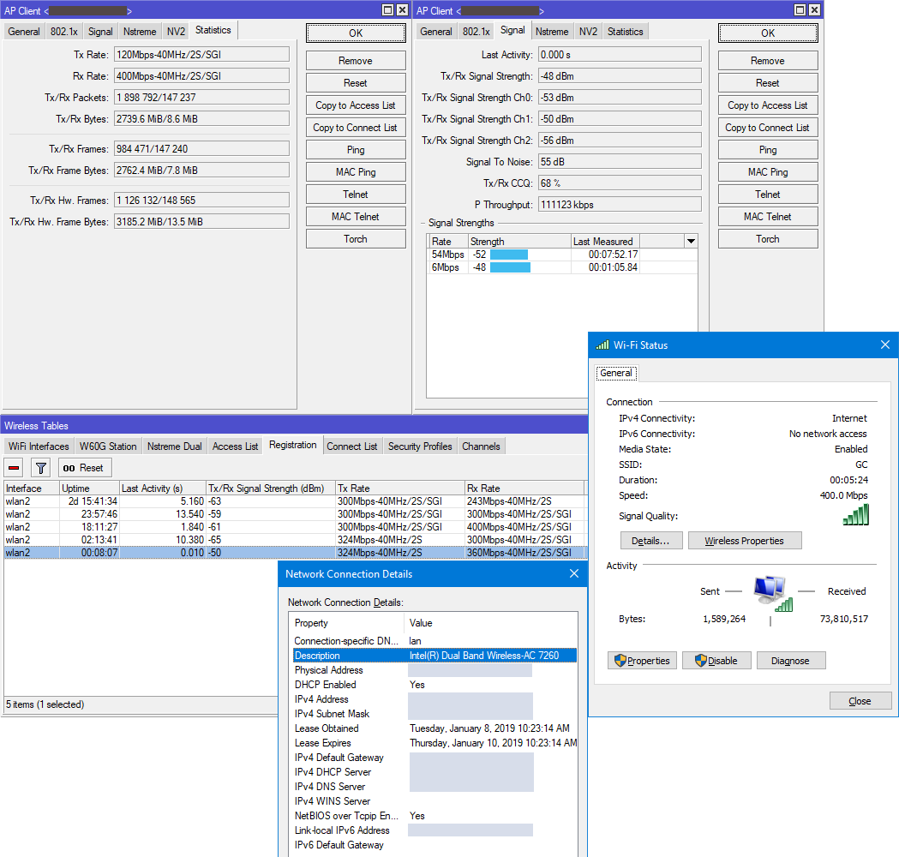Select the wlan2 row with uptime 18:11:27
Screen dimensions: 899x857
coord(295,527)
